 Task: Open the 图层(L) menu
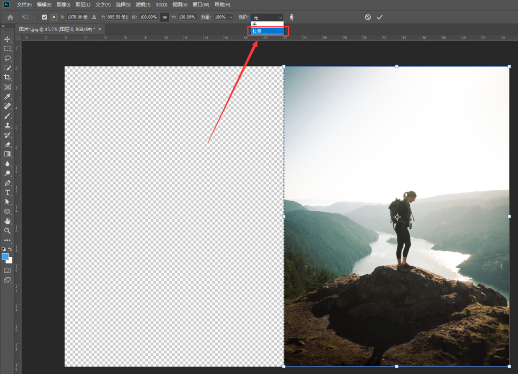point(82,5)
